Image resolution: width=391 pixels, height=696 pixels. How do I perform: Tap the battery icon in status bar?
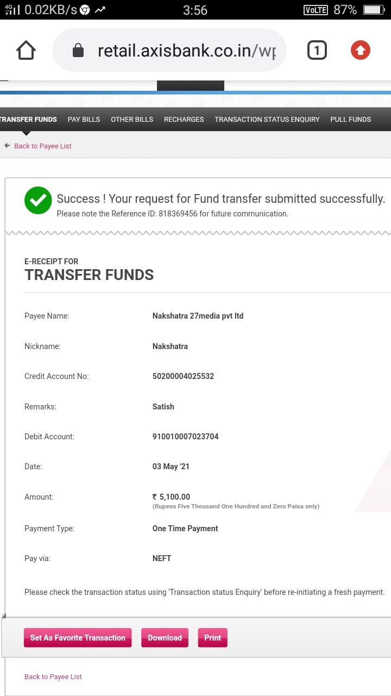coord(374,10)
